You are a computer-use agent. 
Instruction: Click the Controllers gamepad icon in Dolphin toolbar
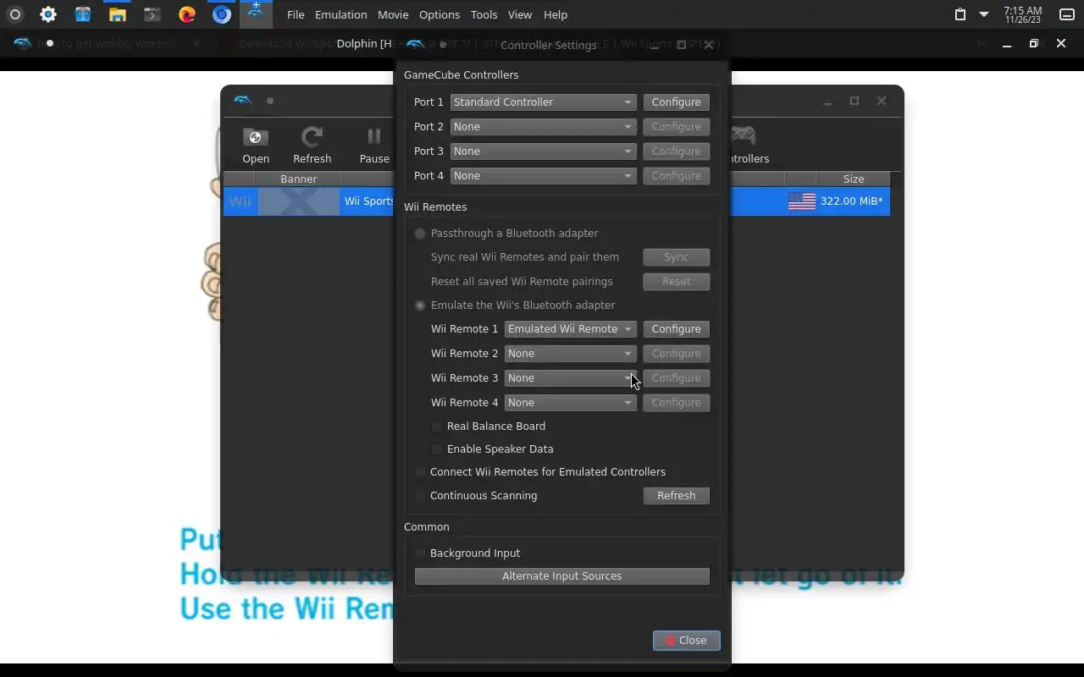pyautogui.click(x=744, y=135)
